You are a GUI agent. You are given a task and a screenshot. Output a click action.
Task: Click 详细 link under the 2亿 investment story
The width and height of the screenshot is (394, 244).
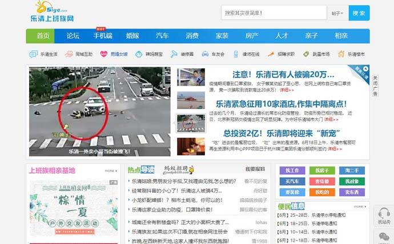tap(335, 149)
